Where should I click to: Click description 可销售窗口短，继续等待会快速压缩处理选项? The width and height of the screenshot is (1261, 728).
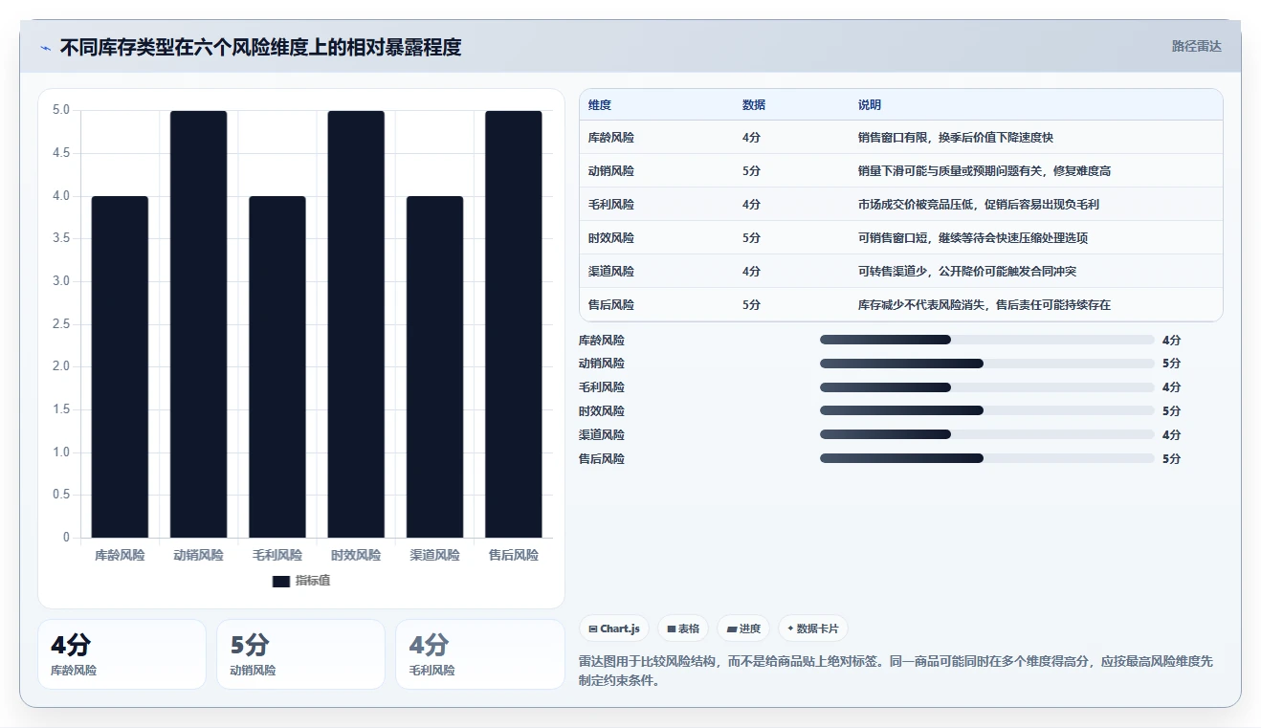click(x=973, y=238)
